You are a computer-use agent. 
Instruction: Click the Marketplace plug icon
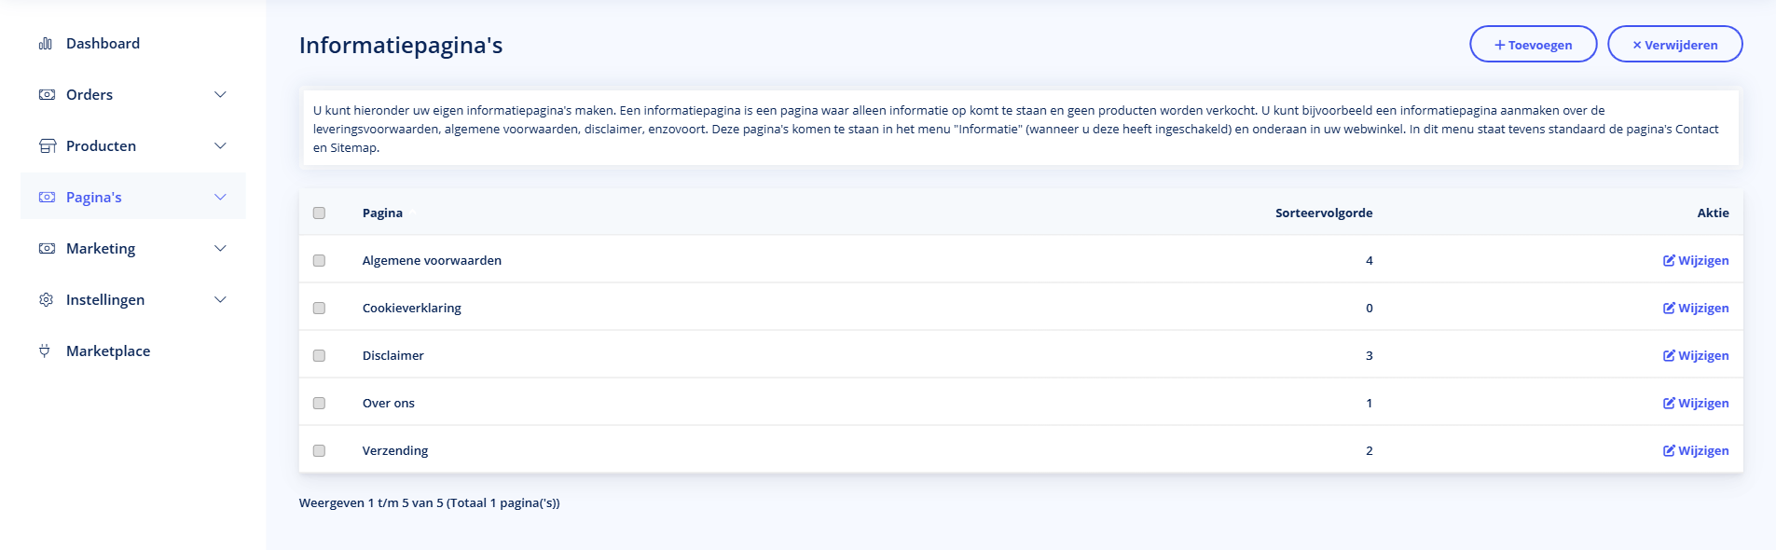(x=45, y=351)
